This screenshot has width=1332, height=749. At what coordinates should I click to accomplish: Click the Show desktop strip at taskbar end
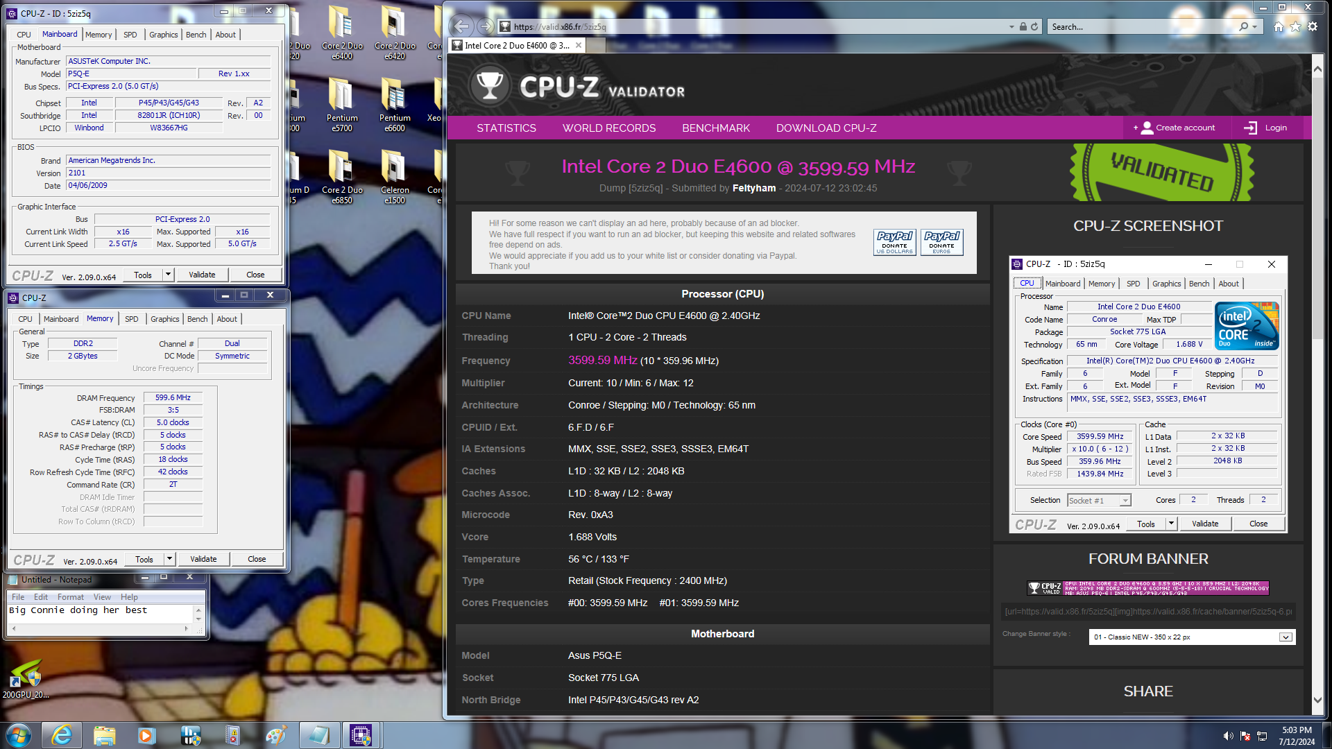pos(1327,735)
